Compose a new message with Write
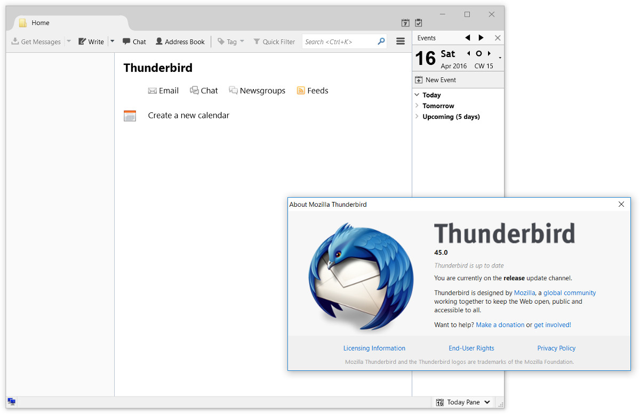The height and width of the screenshot is (414, 640). click(x=91, y=42)
